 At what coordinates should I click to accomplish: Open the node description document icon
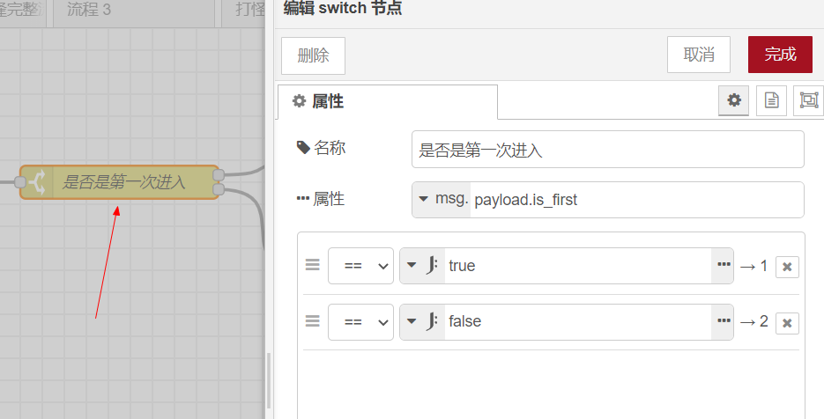click(x=771, y=100)
